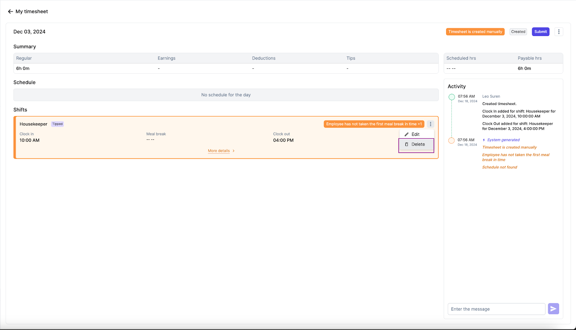Click the green timeline circle at 07:56 AM
The image size is (576, 330).
[x=451, y=97]
